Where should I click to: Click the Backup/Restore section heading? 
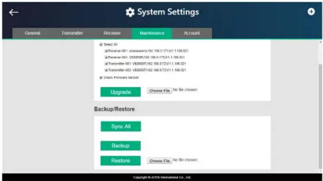click(x=114, y=109)
